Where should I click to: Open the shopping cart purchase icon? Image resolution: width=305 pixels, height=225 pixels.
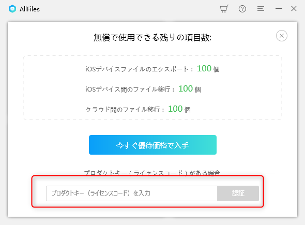click(224, 9)
